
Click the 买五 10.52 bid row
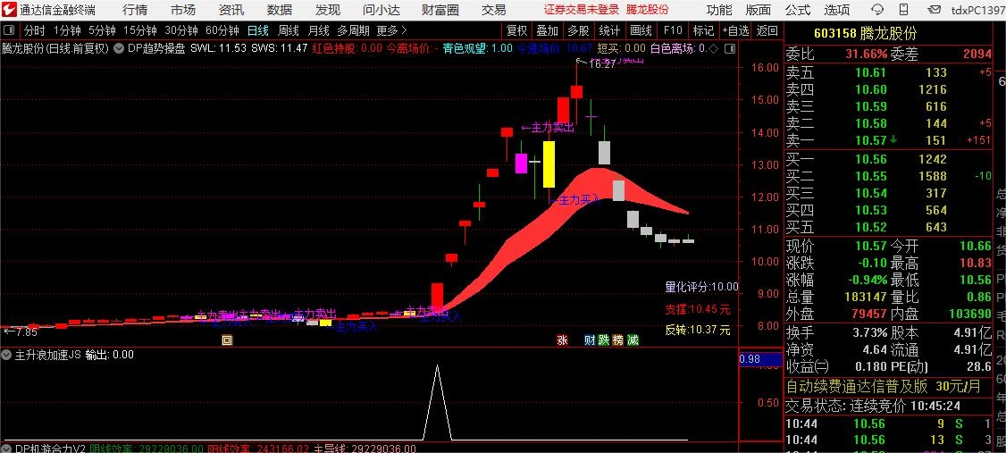click(x=889, y=227)
